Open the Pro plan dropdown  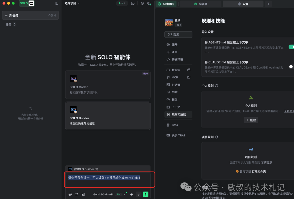tap(122, 4)
